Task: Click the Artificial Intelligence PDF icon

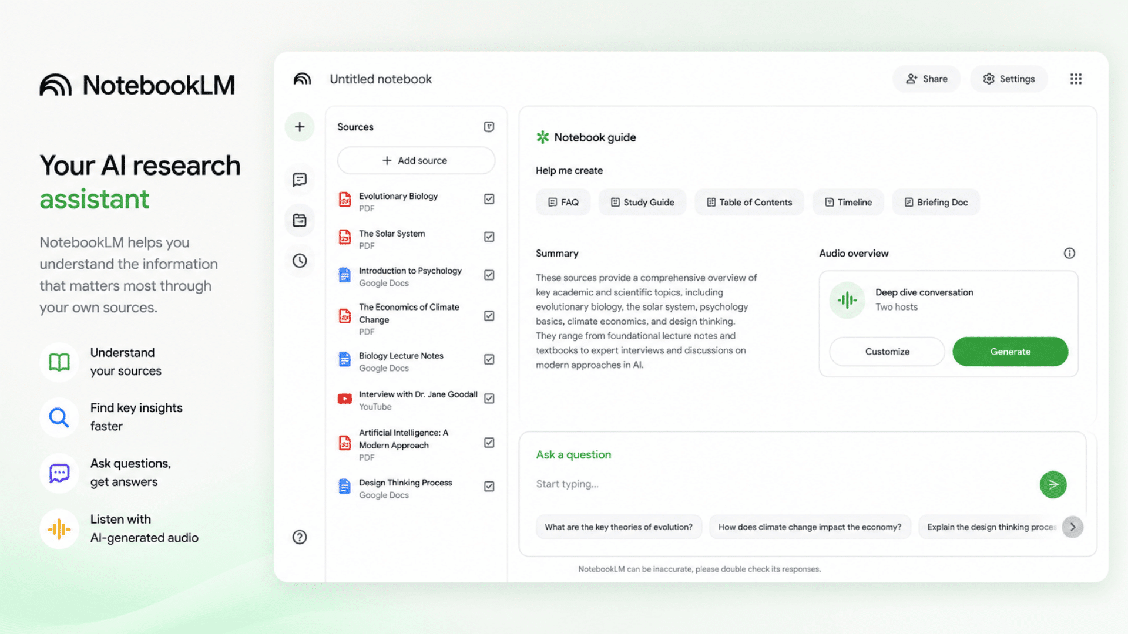Action: click(345, 443)
